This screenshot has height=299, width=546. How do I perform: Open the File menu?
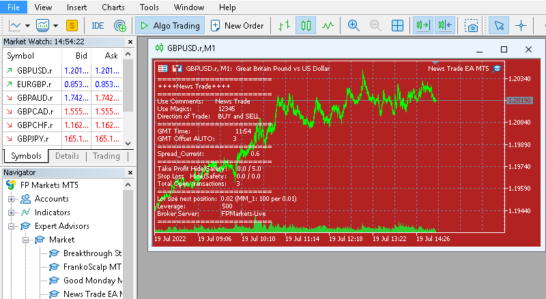pyautogui.click(x=14, y=7)
